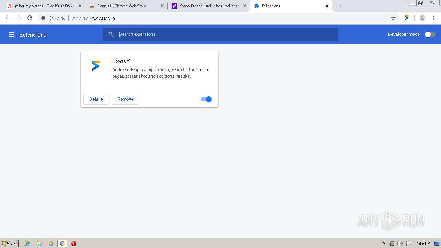The image size is (441, 248).
Task: Show hidden tray icons arrow
Action: (x=384, y=244)
